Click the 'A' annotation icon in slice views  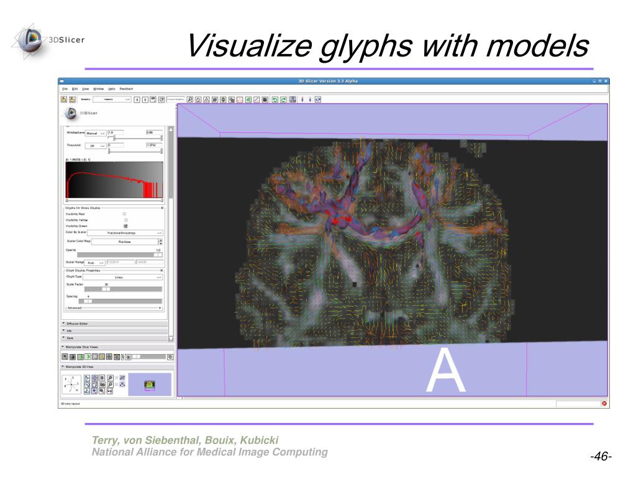pyautogui.click(x=95, y=357)
